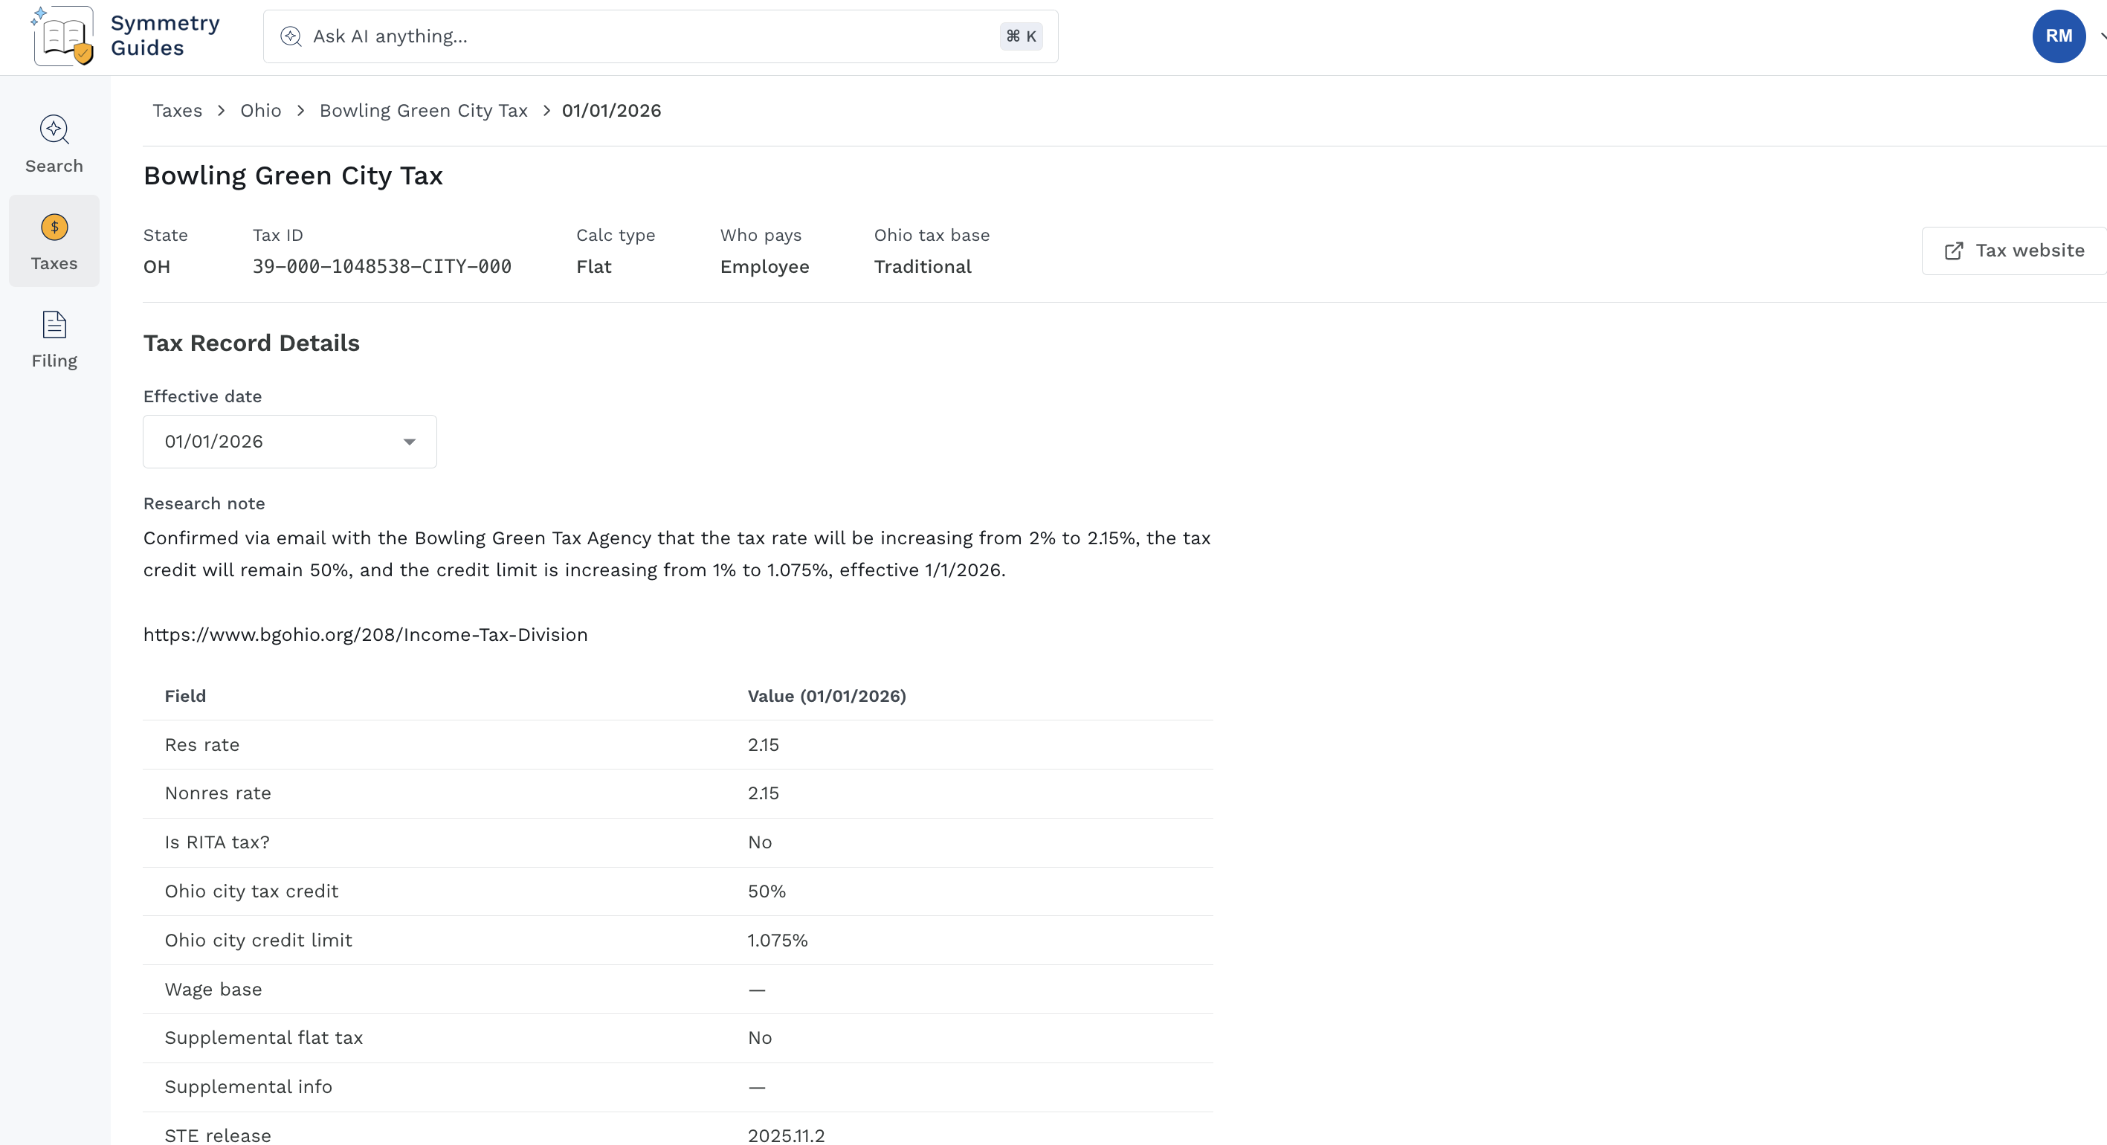The height and width of the screenshot is (1145, 2107).
Task: Click the Nonres rate field label
Action: click(218, 793)
